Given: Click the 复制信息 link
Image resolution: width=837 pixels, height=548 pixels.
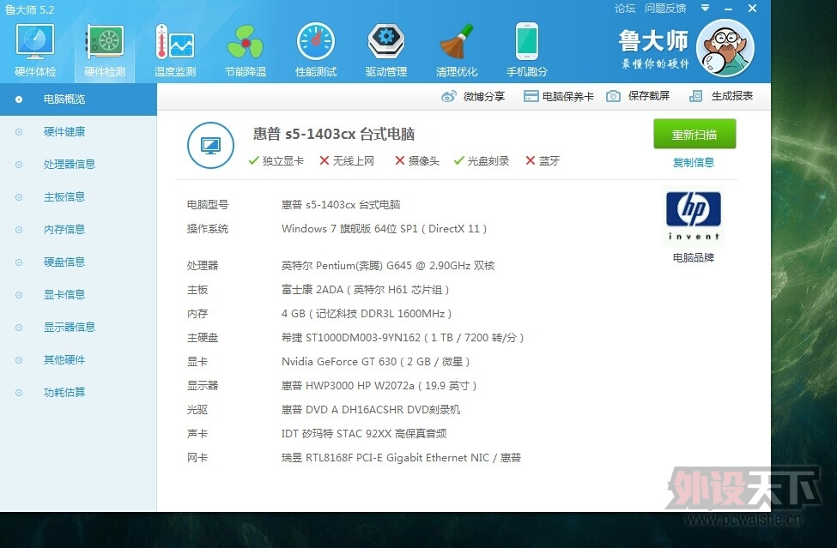Looking at the screenshot, I should click(694, 163).
